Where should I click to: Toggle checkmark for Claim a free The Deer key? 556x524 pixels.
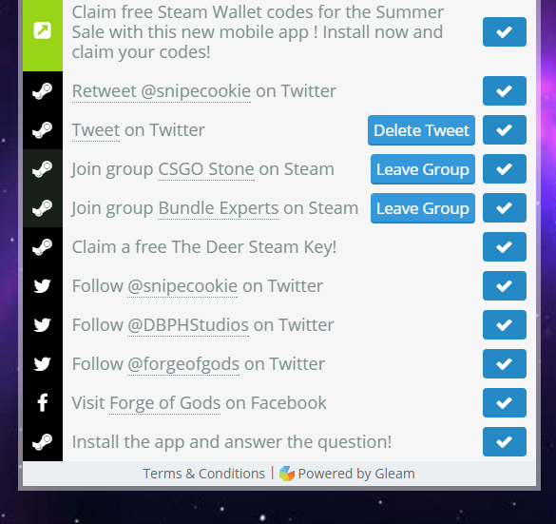click(x=505, y=247)
